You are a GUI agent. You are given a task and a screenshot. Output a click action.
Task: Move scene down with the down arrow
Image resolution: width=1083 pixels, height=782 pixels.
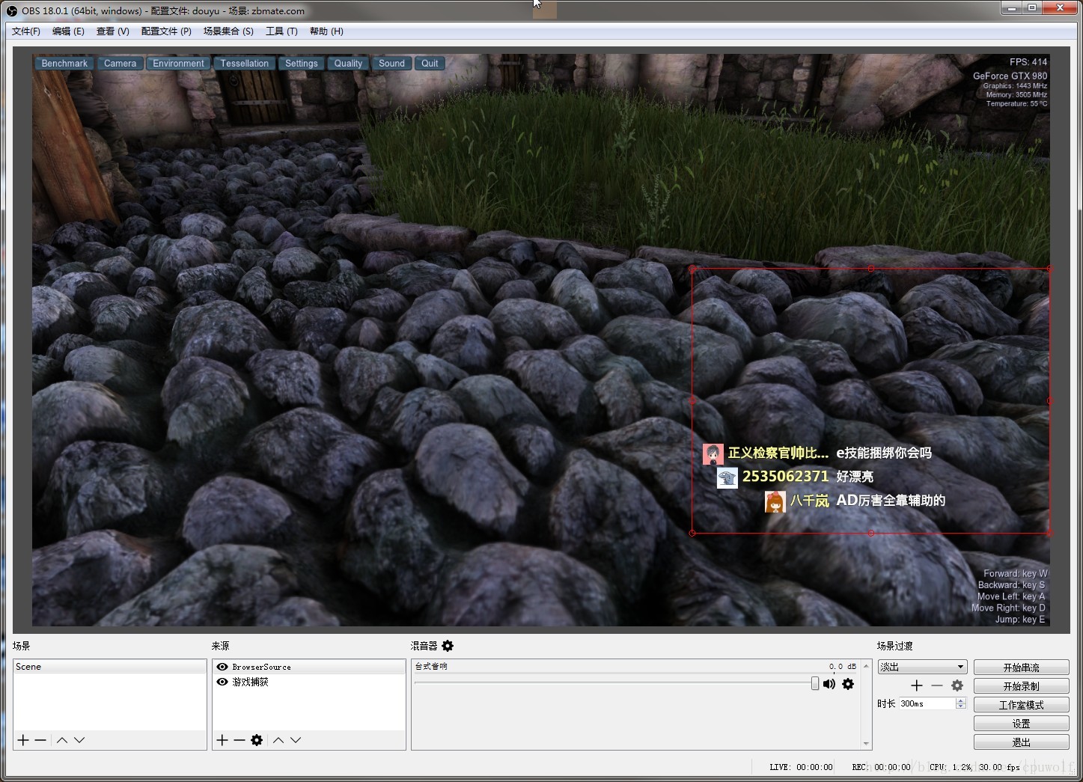click(79, 740)
